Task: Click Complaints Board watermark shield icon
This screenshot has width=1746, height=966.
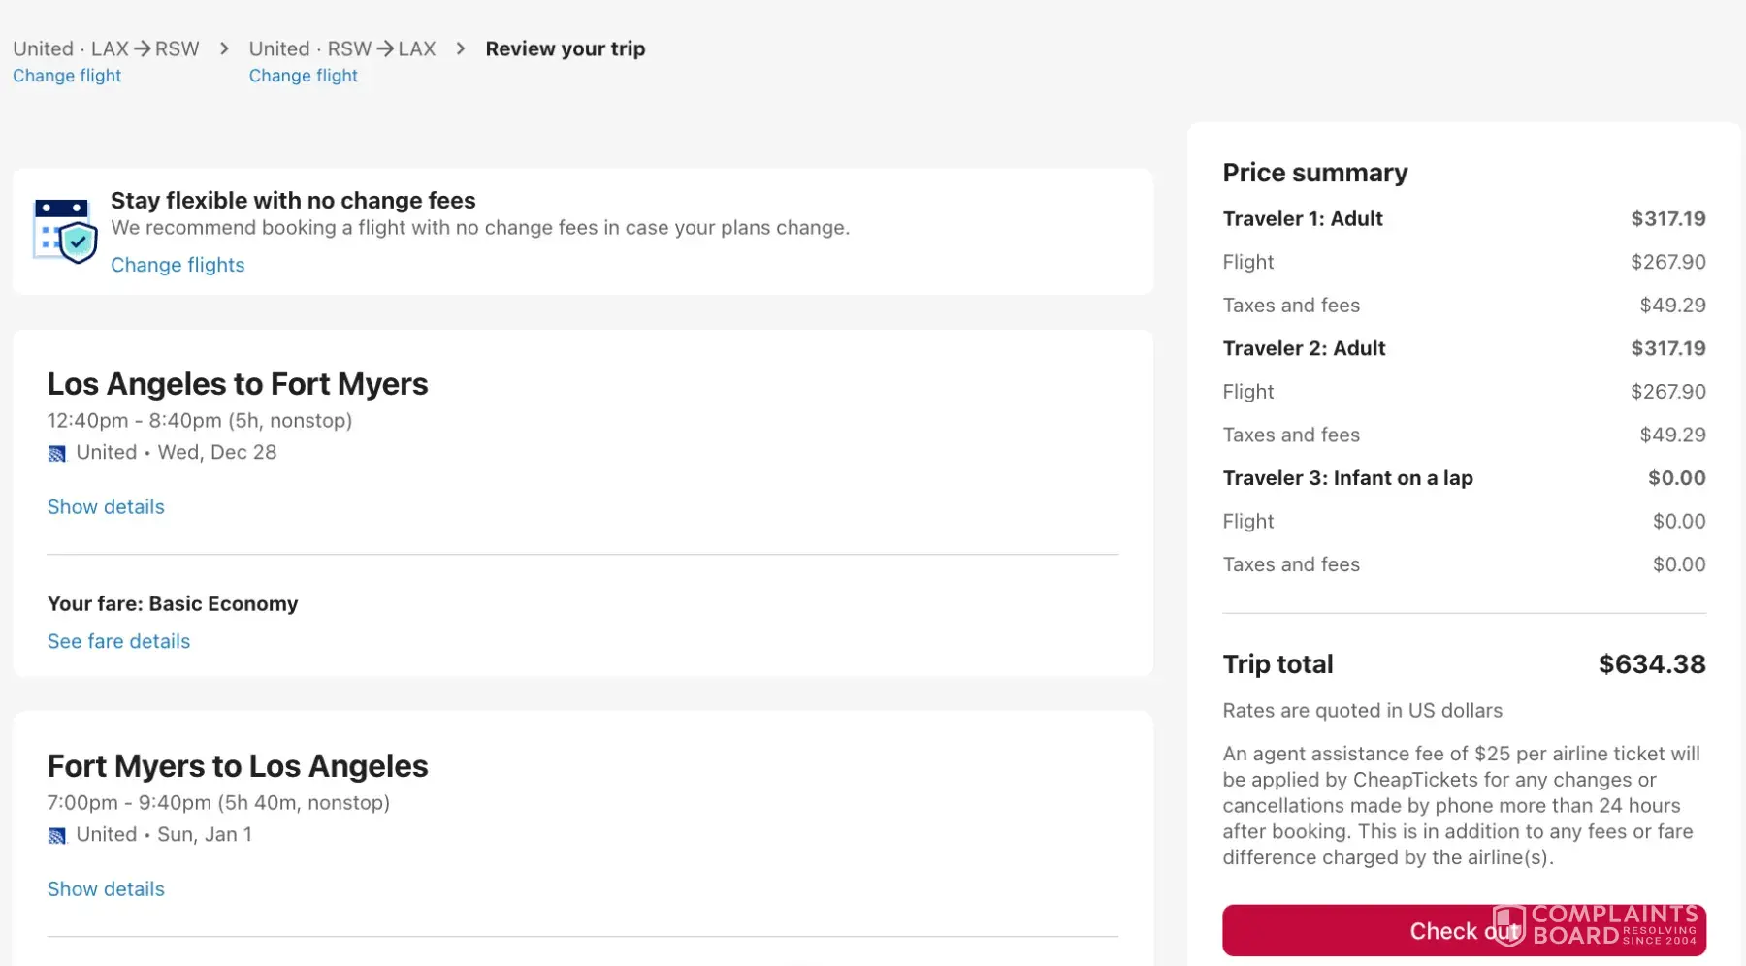Action: tap(1508, 924)
